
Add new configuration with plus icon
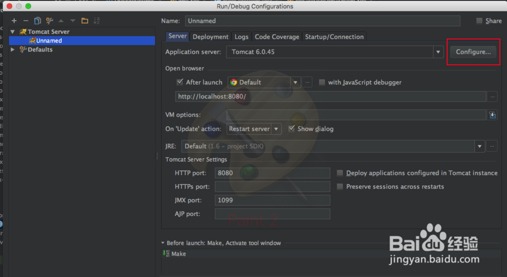tap(14, 21)
